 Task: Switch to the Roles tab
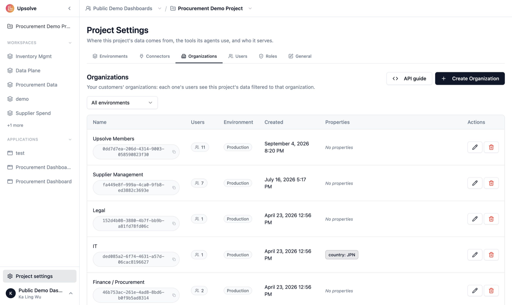tap(268, 56)
